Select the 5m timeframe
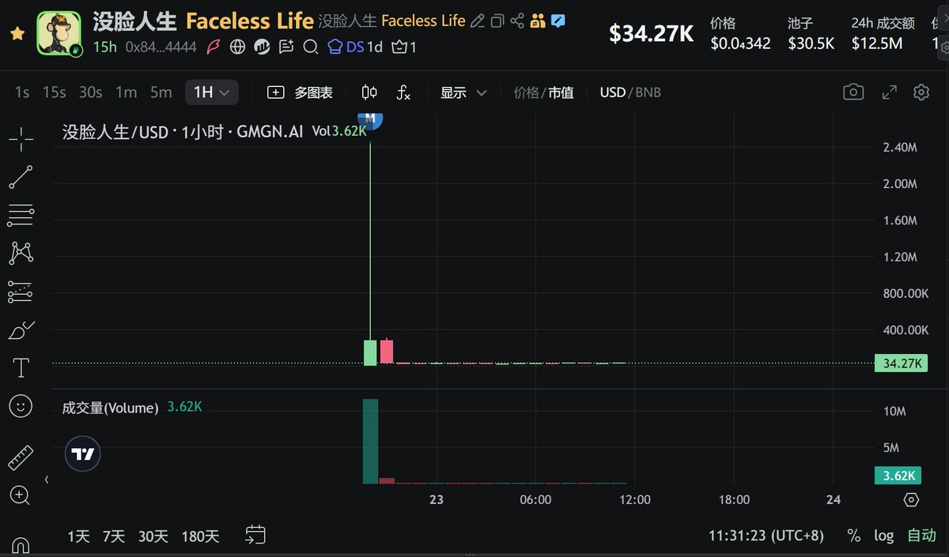 (161, 92)
